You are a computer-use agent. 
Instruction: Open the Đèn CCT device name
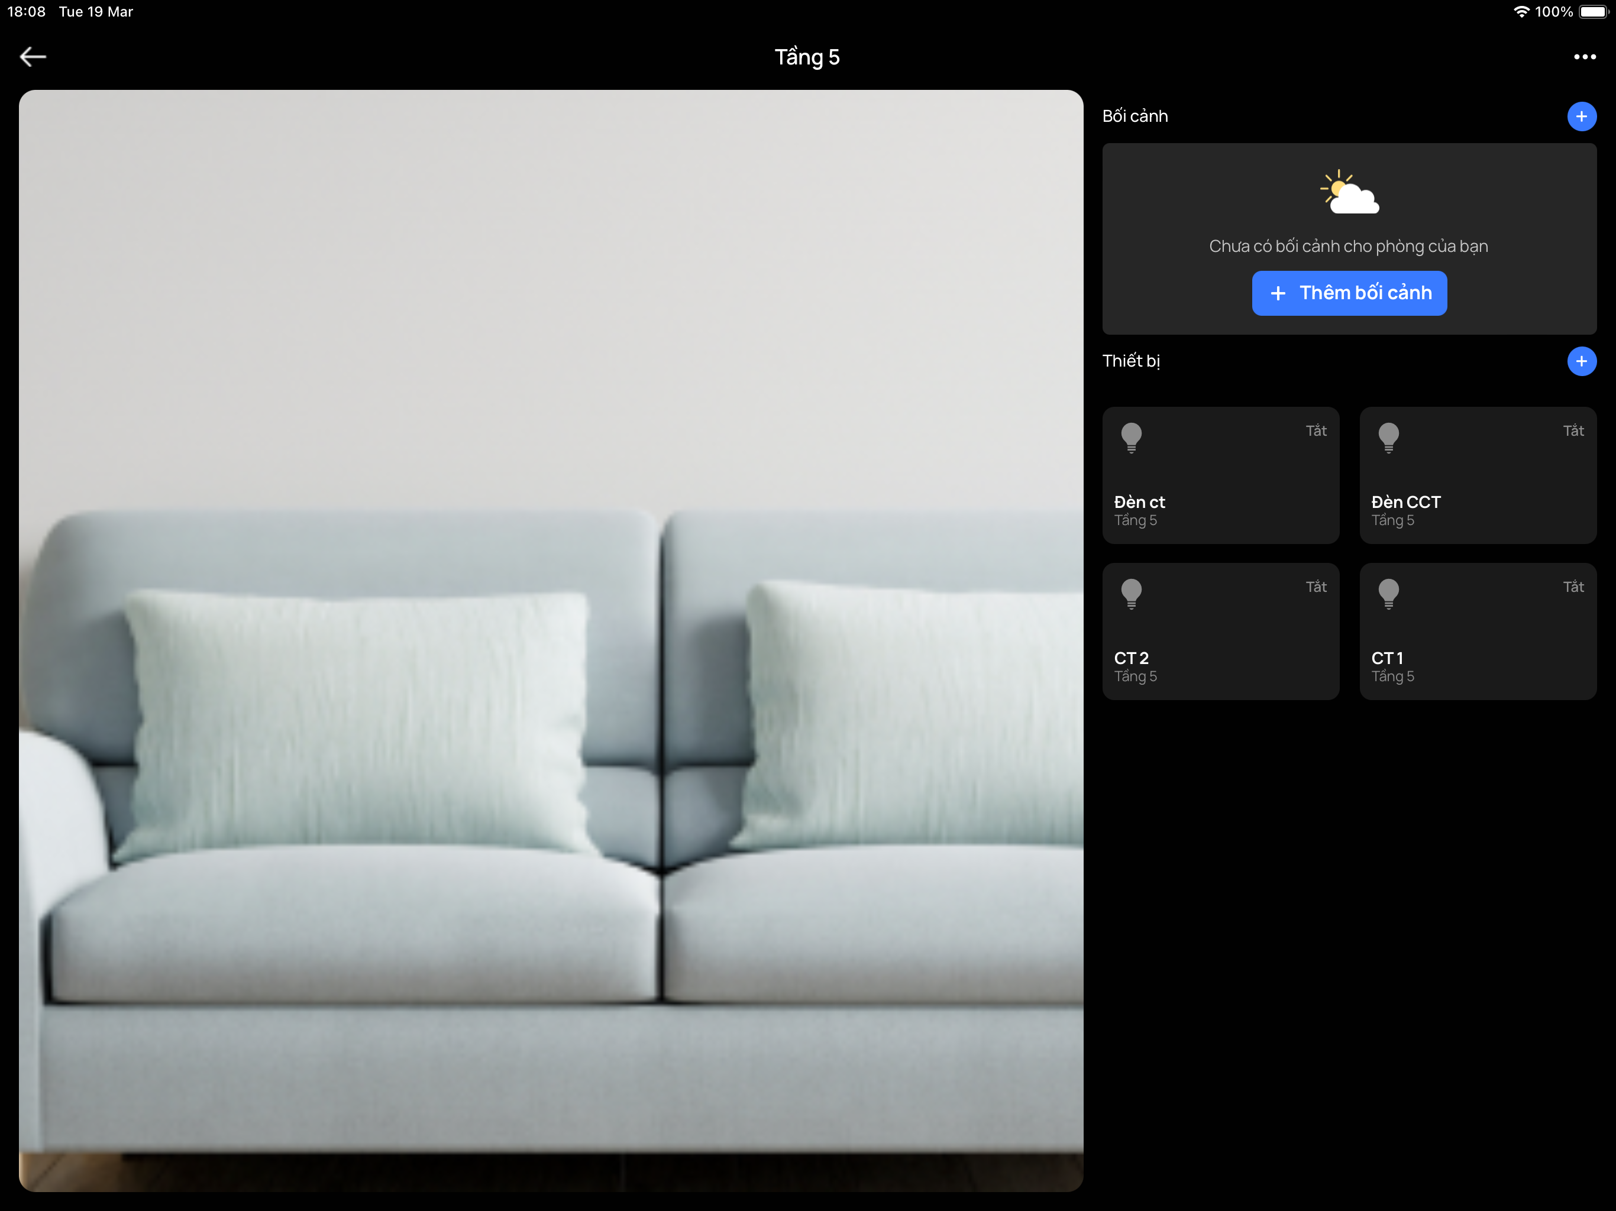coord(1405,502)
